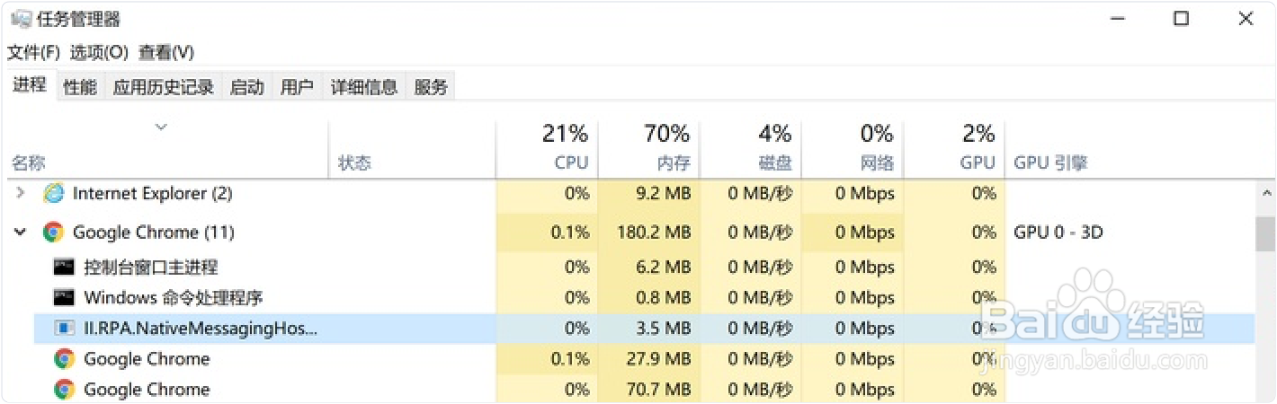Sort processes by the 内存 column
The width and height of the screenshot is (1277, 404).
click(x=649, y=148)
